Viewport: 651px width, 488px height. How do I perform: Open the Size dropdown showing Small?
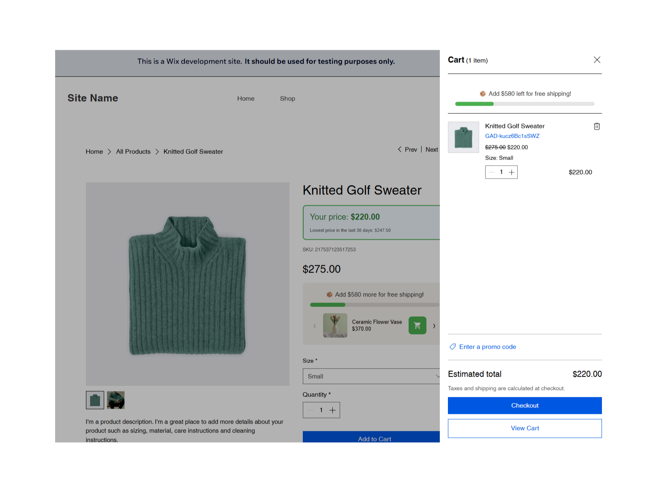click(371, 376)
